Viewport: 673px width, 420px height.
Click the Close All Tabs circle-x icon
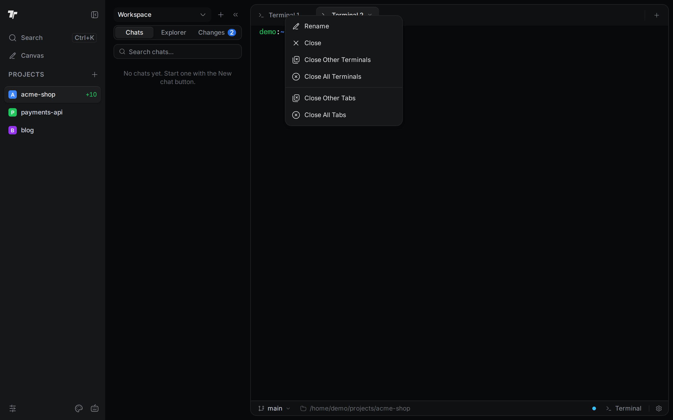tap(296, 115)
